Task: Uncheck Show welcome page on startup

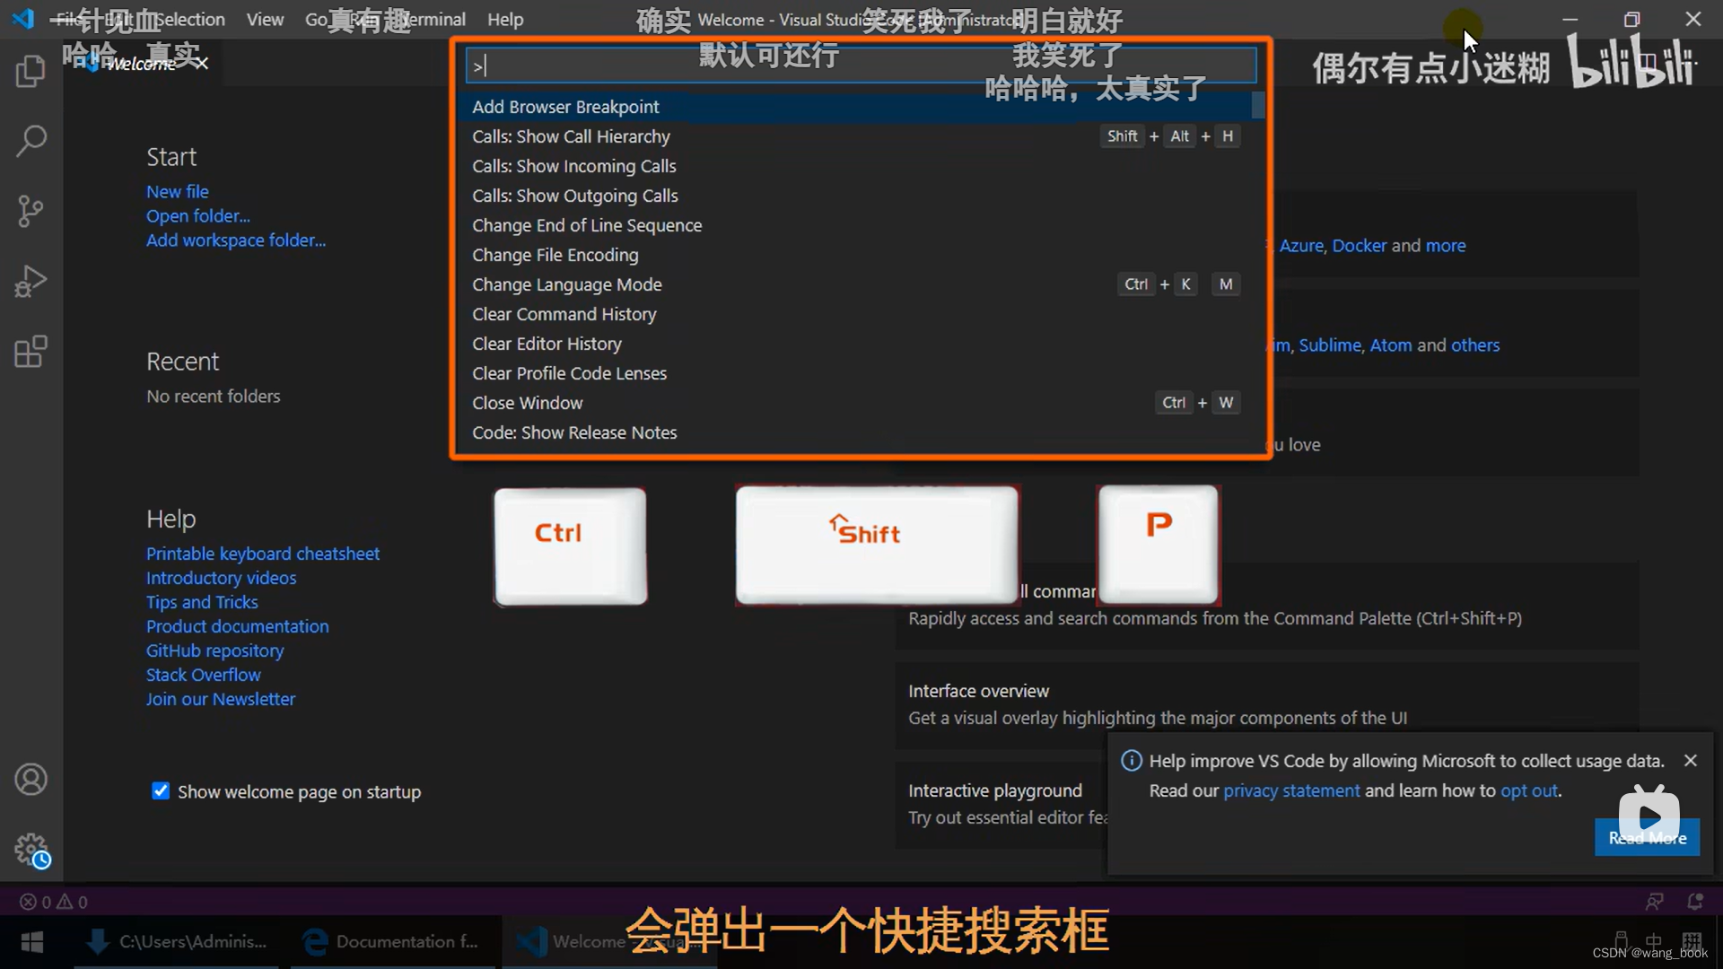Action: (x=161, y=790)
